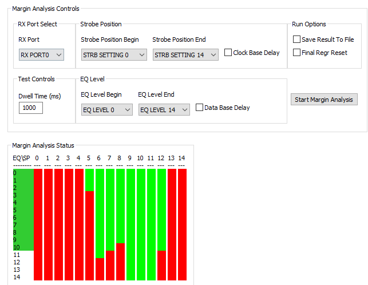Click the green top of strobe position 5

89,180
